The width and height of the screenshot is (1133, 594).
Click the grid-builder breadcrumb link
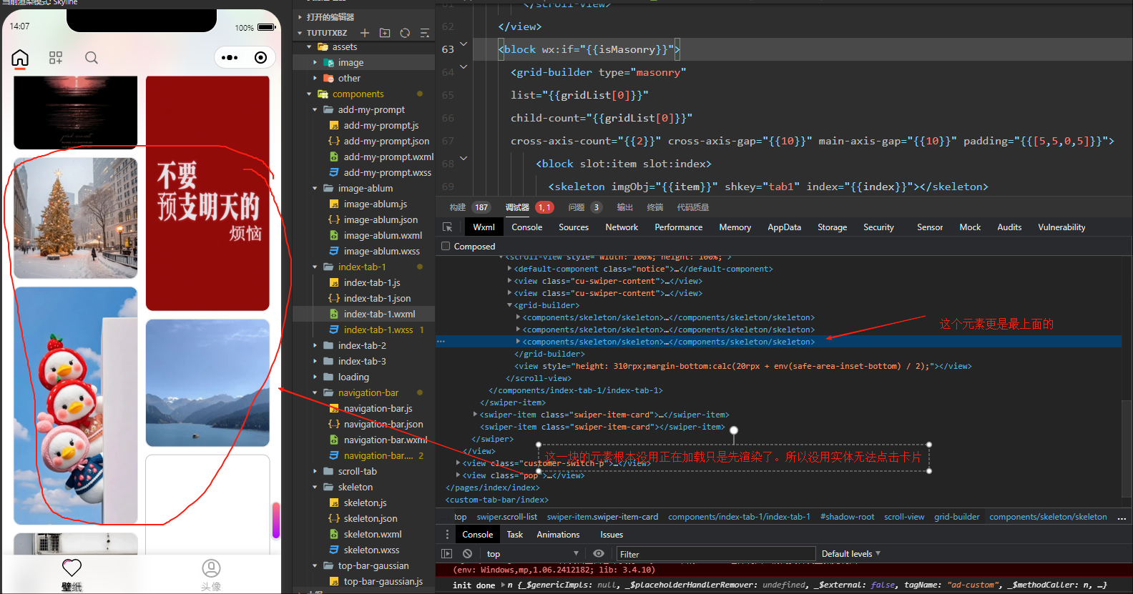coord(956,517)
